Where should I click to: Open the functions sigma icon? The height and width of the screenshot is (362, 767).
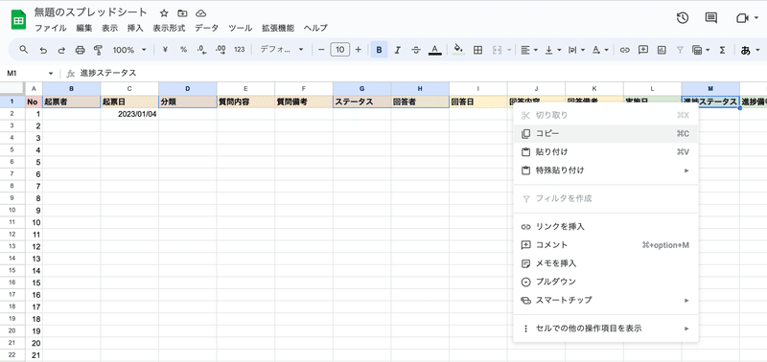point(723,50)
